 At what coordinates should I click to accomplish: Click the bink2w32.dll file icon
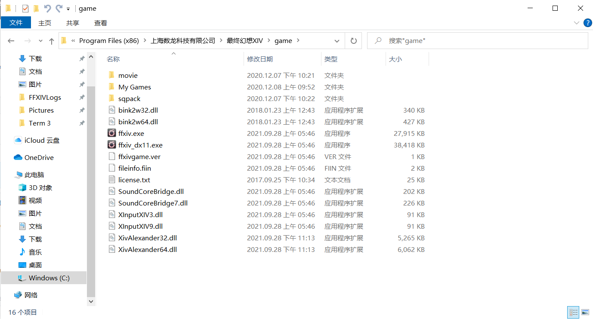[x=111, y=110]
